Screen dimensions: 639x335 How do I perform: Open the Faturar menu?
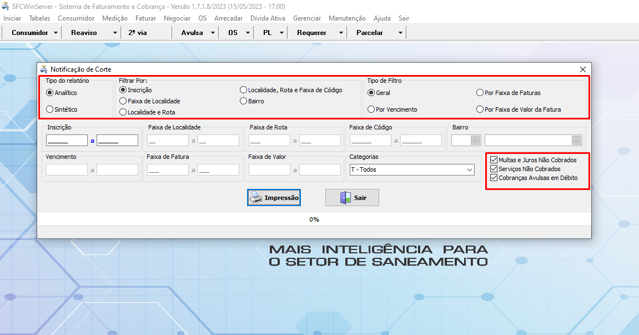(145, 18)
